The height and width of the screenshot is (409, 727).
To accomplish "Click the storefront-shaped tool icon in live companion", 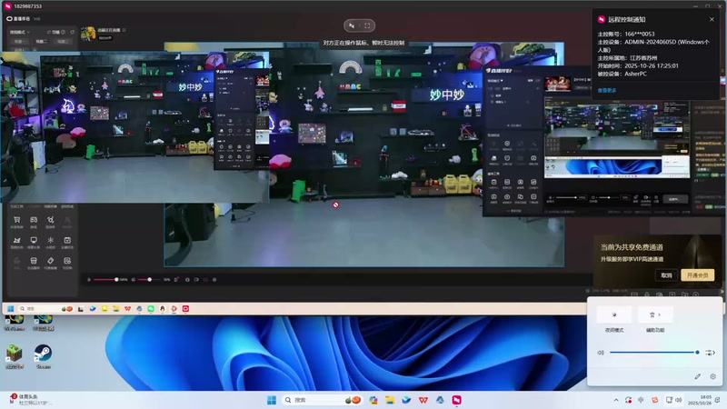I will tap(34, 261).
